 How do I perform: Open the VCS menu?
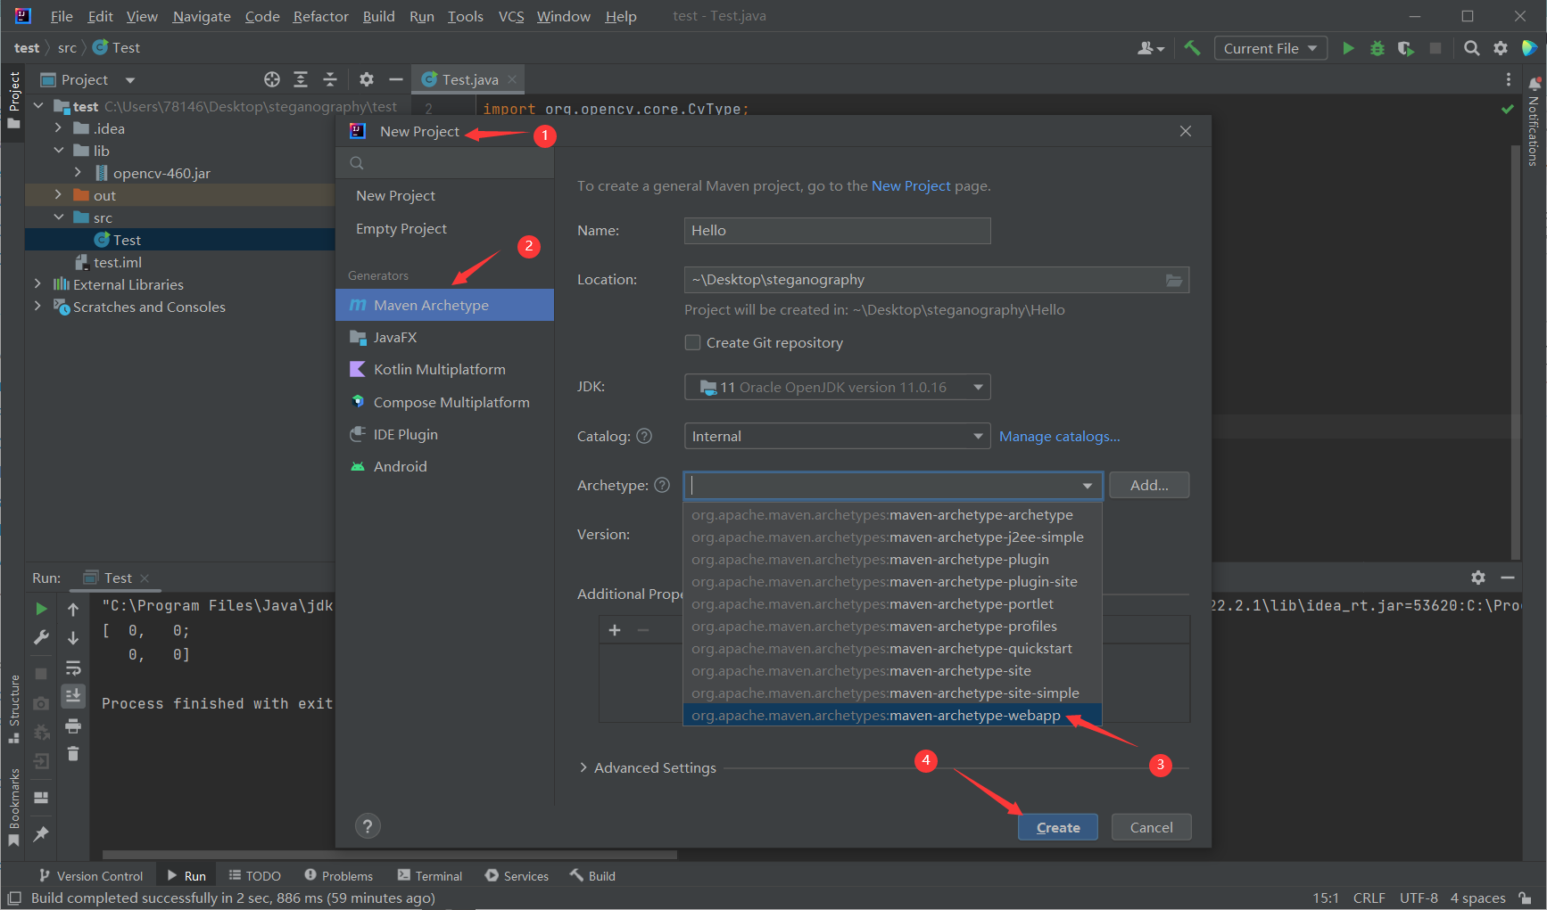pyautogui.click(x=511, y=16)
